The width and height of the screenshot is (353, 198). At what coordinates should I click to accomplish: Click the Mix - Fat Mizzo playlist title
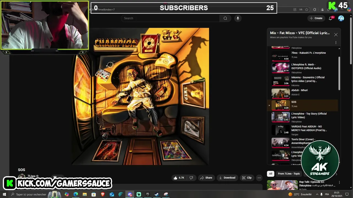click(300, 33)
